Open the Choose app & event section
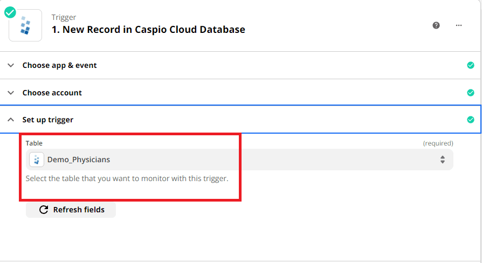Viewport: 482px width, 263px height. point(59,65)
